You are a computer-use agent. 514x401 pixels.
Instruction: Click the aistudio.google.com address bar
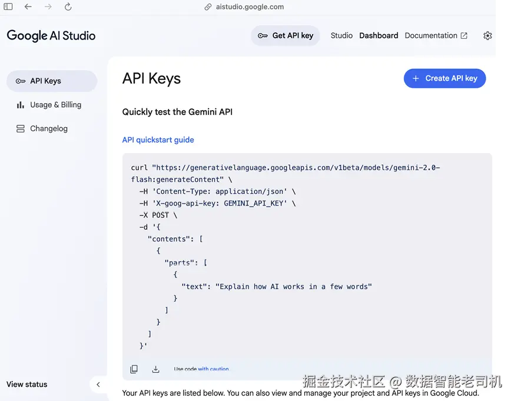coord(250,7)
